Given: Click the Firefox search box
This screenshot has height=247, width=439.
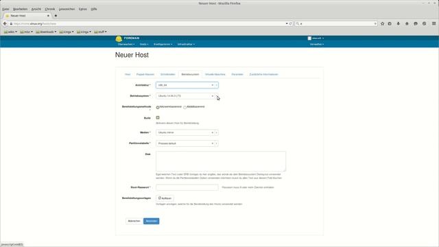Looking at the screenshot, I should [x=336, y=24].
